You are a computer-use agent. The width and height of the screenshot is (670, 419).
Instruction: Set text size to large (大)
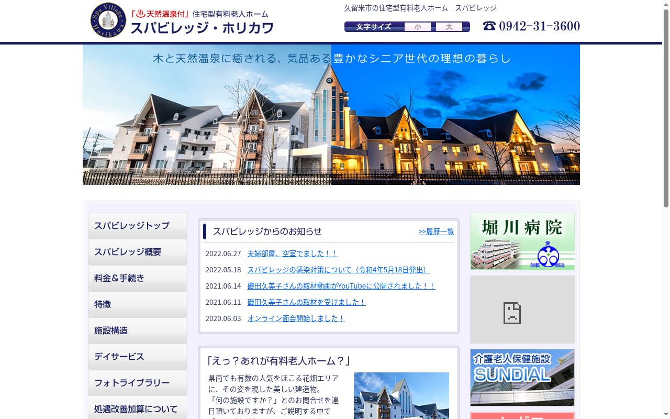449,27
